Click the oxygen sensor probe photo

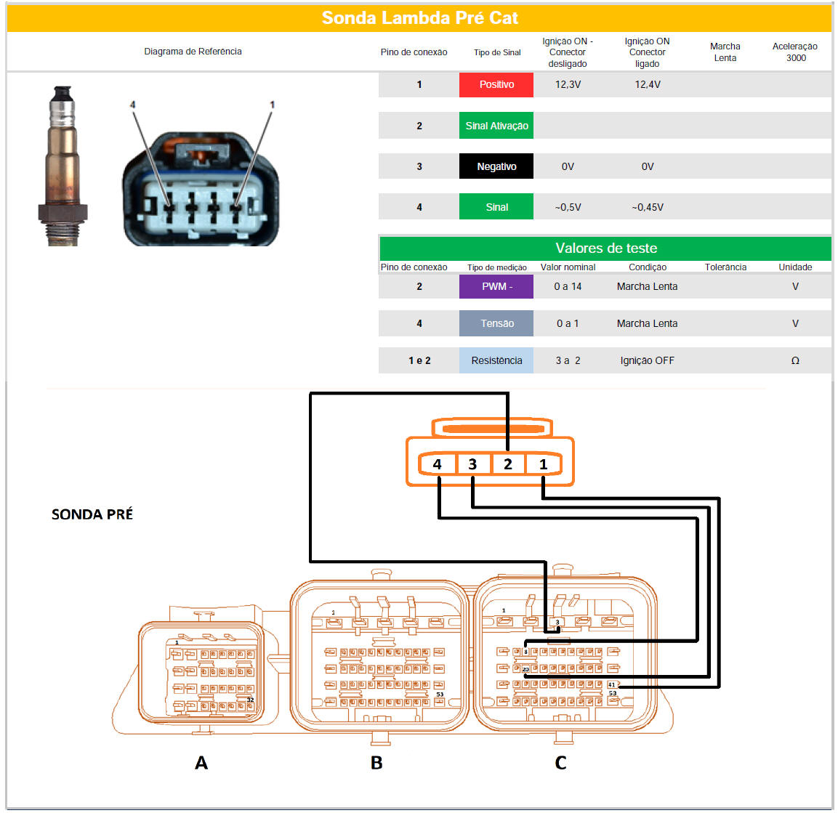pos(62,166)
